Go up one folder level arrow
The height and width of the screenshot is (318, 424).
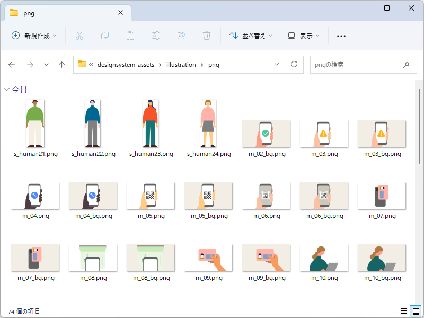tap(61, 65)
